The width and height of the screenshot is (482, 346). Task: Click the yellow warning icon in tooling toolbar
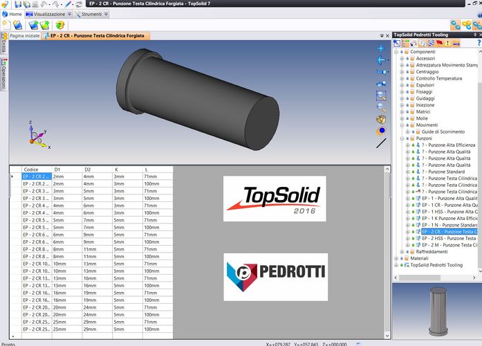447,43
